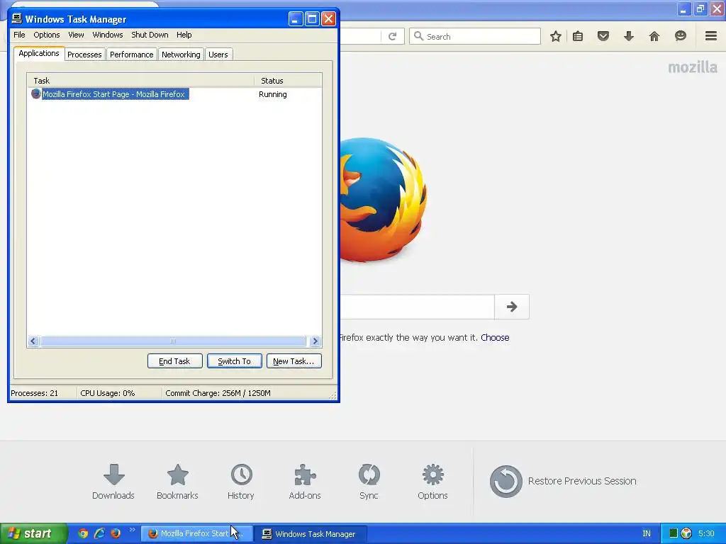Image resolution: width=726 pixels, height=544 pixels.
Task: Click the start page search field
Action: pos(418,307)
